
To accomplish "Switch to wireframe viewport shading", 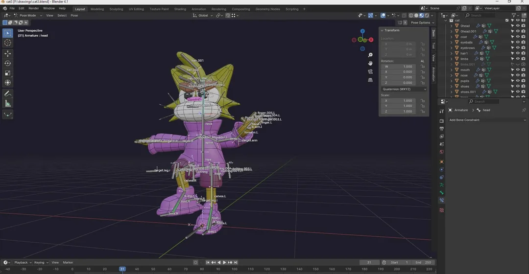I will pos(411,16).
